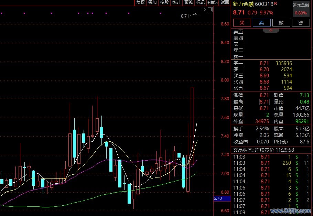The height and width of the screenshot is (216, 313).
Task: Click the 6.70 price label on axis
Action: [217, 198]
